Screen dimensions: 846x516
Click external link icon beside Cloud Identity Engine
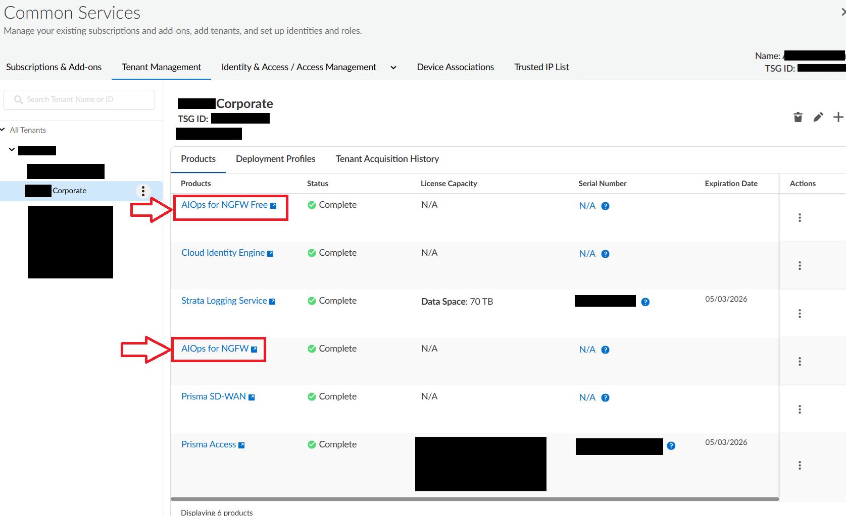(x=270, y=253)
